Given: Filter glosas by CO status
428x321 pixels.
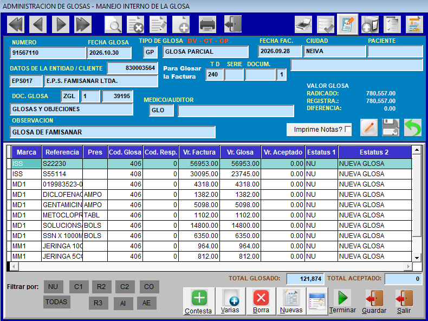Looking at the screenshot, I should [149, 287].
